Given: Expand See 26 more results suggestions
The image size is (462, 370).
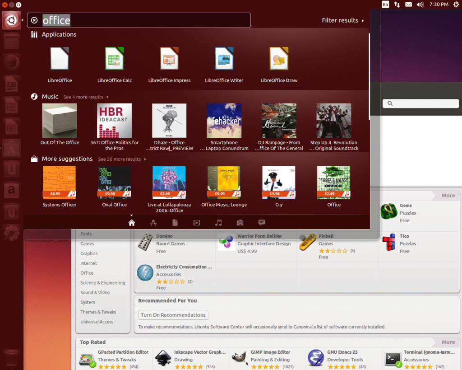Looking at the screenshot, I should click(122, 159).
